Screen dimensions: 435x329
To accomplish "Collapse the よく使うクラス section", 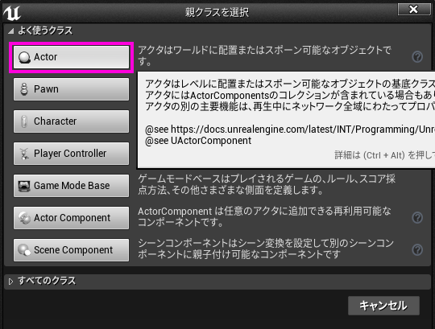I will tap(10, 31).
